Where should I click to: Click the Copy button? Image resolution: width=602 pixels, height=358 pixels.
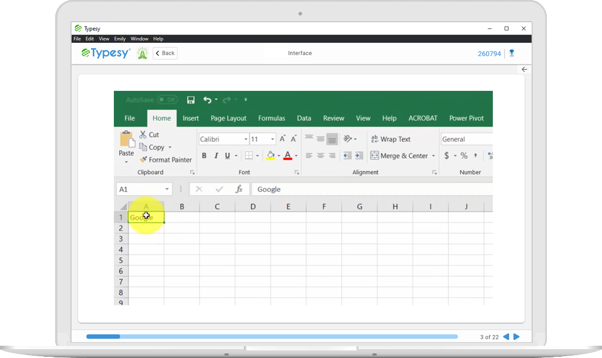point(151,147)
